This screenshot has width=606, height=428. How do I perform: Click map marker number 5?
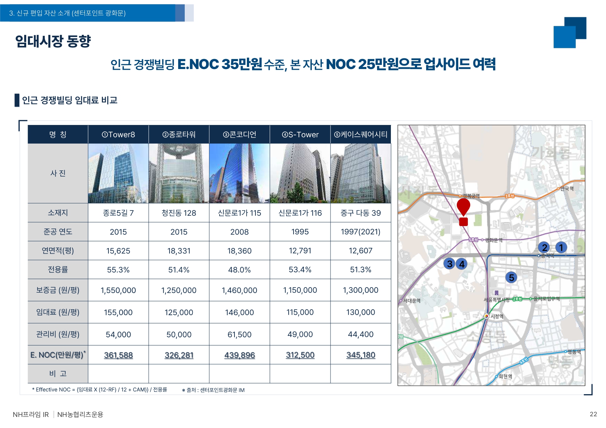tap(511, 278)
